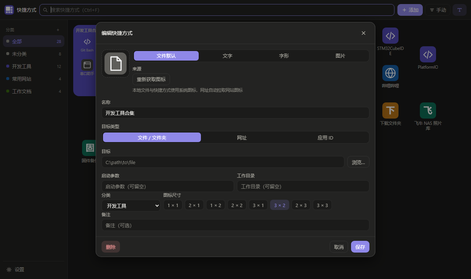This screenshot has width=471, height=279.
Task: Switch icon mode to 文字
Action: click(x=227, y=56)
